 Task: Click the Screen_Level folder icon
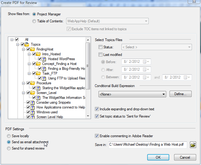pyautogui.click(x=33, y=93)
